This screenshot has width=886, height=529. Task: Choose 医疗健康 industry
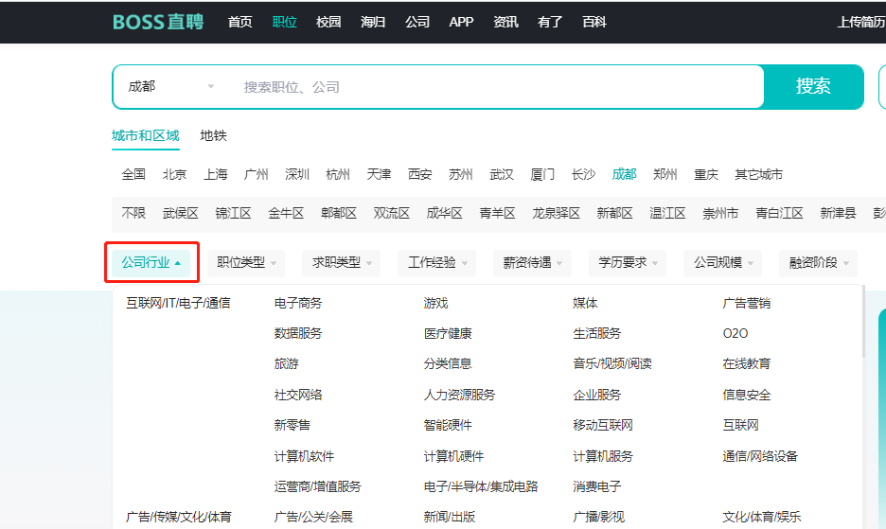coord(448,333)
